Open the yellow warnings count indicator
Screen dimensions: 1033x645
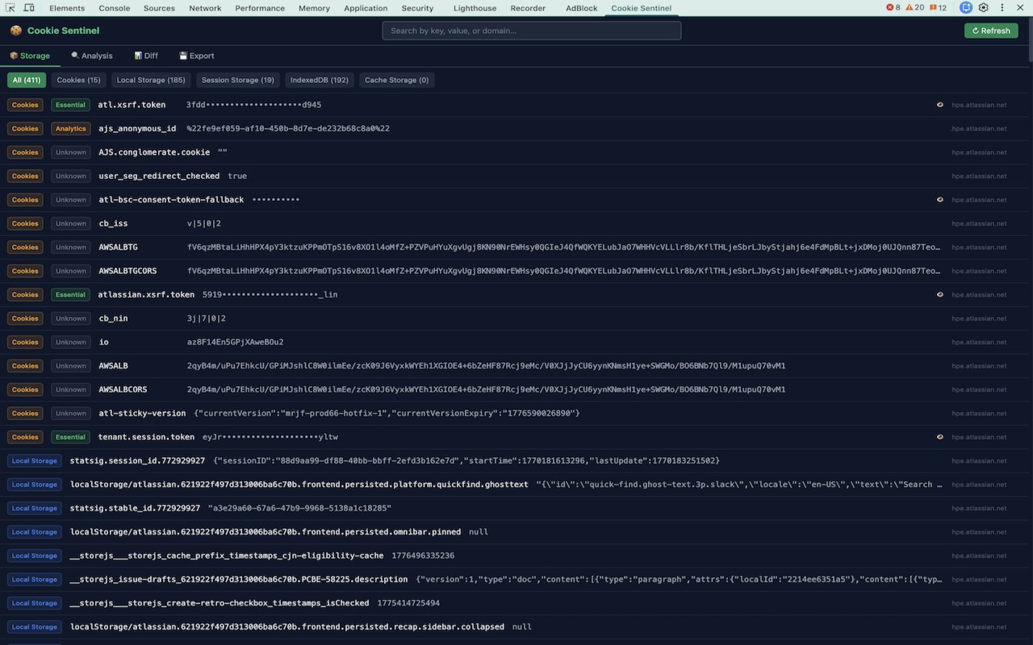pos(914,8)
